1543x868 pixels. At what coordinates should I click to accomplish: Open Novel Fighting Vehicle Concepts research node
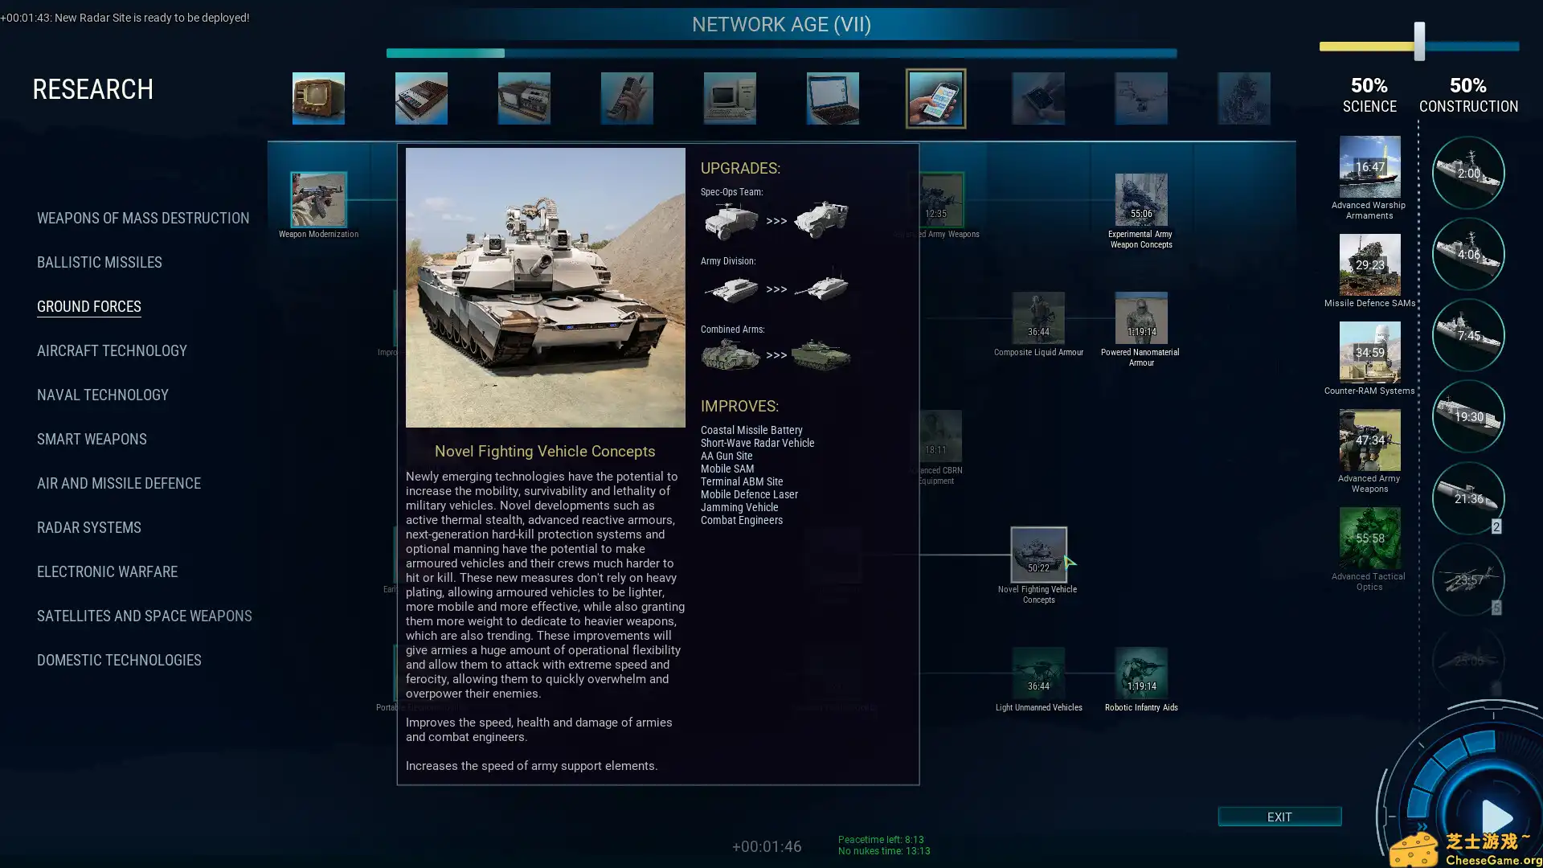point(1038,555)
